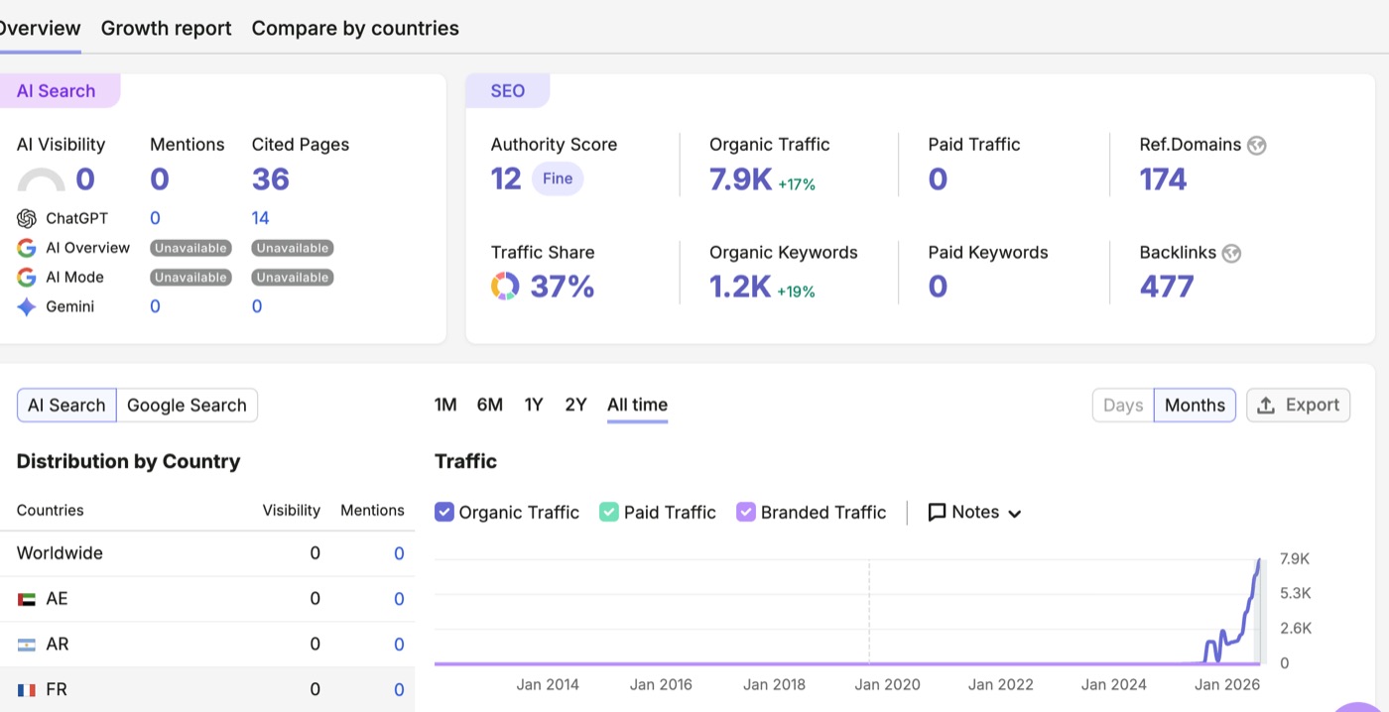
Task: Uncheck the Branded Traffic checkbox
Action: [746, 512]
